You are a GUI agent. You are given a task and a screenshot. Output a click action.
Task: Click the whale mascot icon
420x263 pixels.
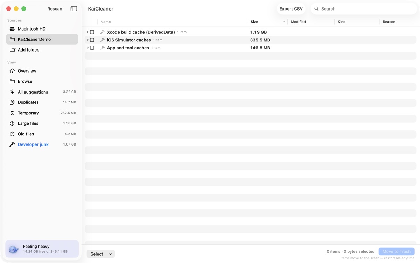click(x=14, y=249)
